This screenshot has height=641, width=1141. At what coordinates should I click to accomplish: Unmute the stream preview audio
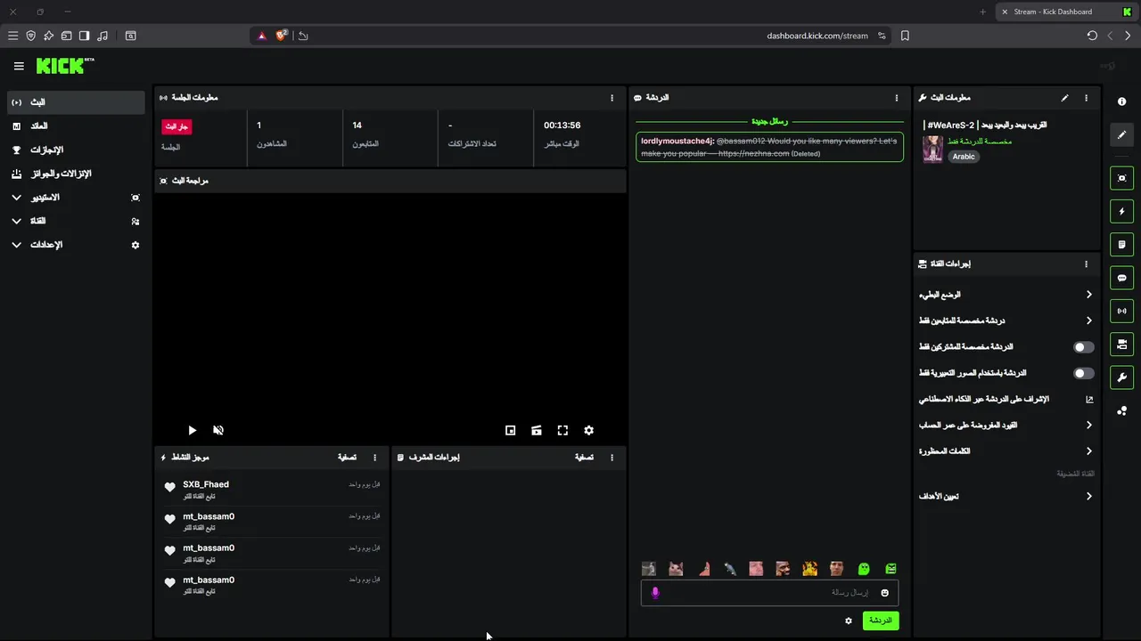(218, 430)
